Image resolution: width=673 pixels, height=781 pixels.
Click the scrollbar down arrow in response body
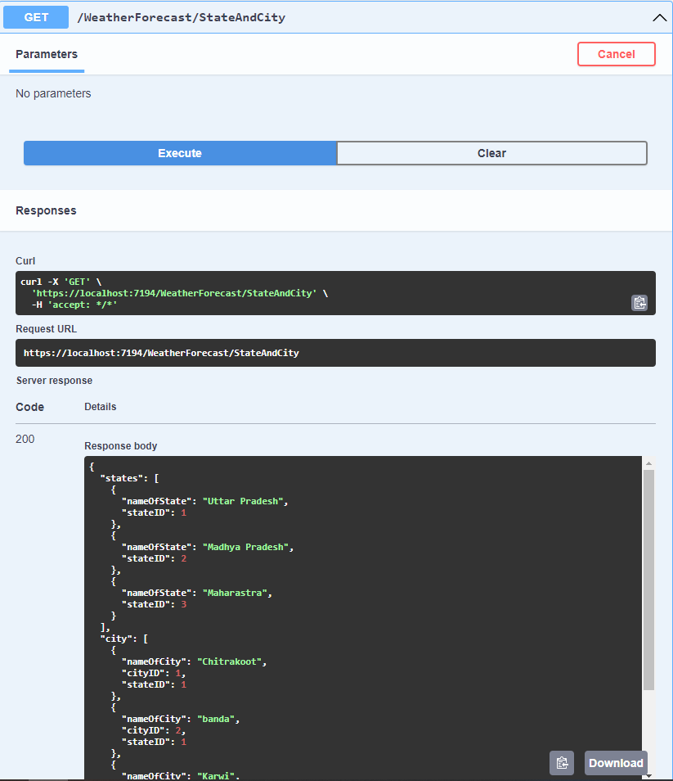click(648, 776)
